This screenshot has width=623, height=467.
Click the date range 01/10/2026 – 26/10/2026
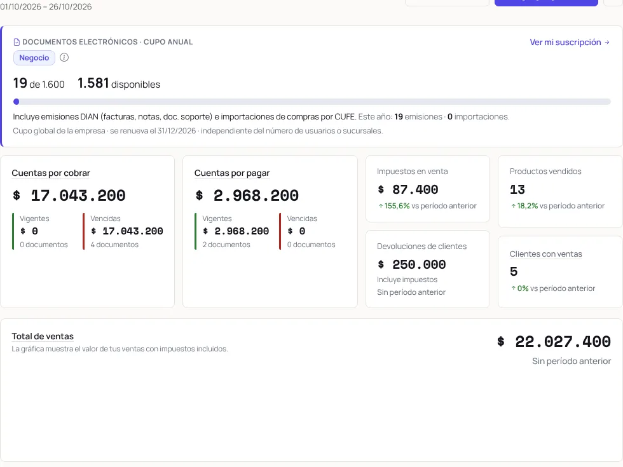pyautogui.click(x=46, y=6)
